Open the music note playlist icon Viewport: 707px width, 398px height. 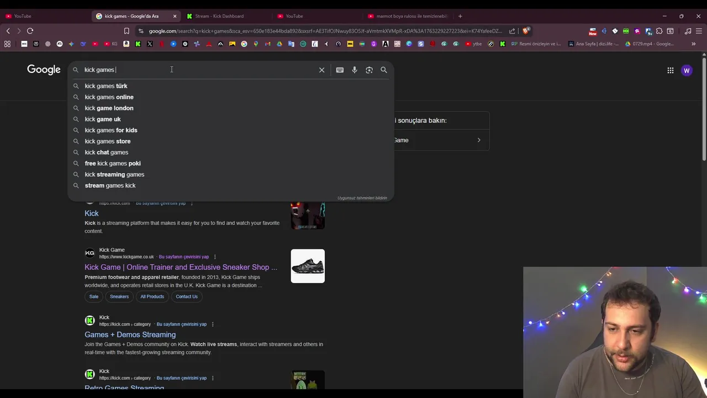pos(688,31)
